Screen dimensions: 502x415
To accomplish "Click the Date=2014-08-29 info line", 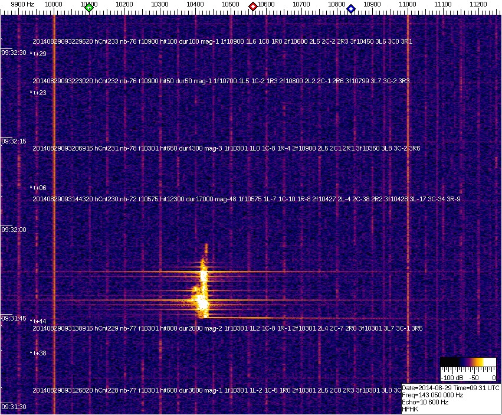I will point(451,388).
